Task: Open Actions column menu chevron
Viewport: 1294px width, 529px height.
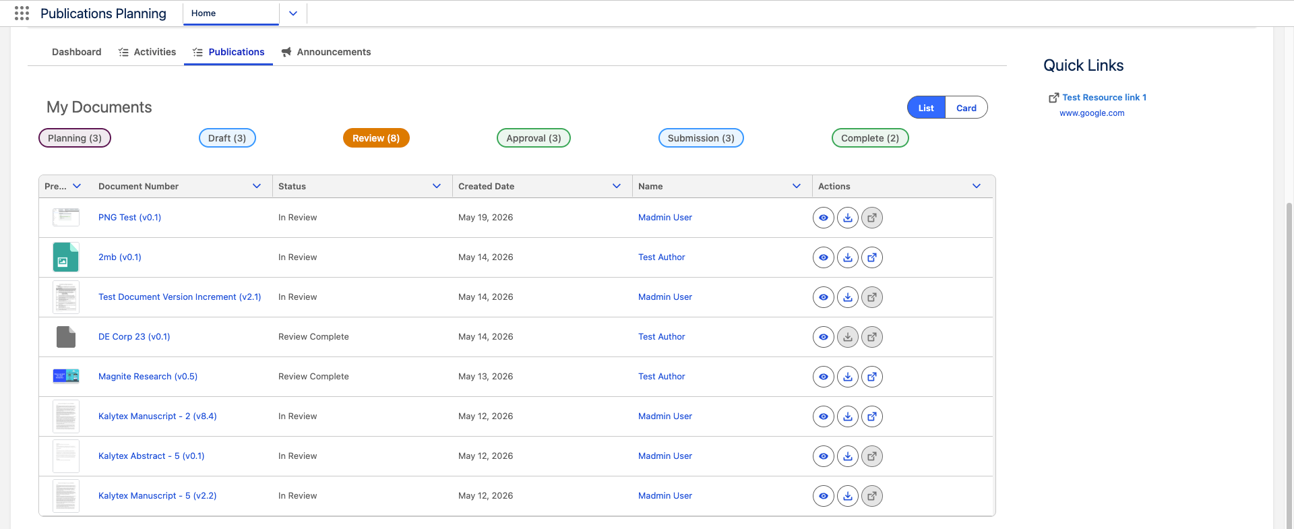Action: click(x=977, y=186)
